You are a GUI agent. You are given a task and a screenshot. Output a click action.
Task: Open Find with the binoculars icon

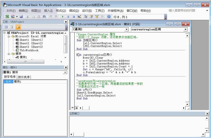[44, 17]
